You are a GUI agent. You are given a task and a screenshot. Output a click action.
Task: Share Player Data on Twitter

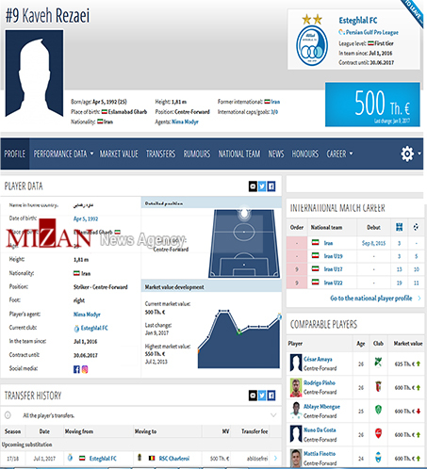click(x=262, y=186)
